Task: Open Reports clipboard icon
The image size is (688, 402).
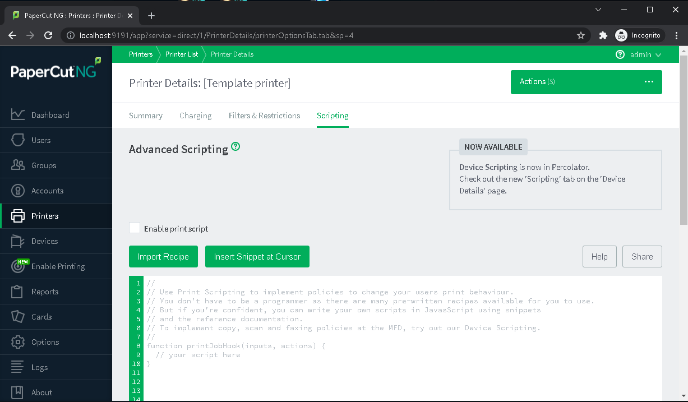Action: tap(18, 292)
